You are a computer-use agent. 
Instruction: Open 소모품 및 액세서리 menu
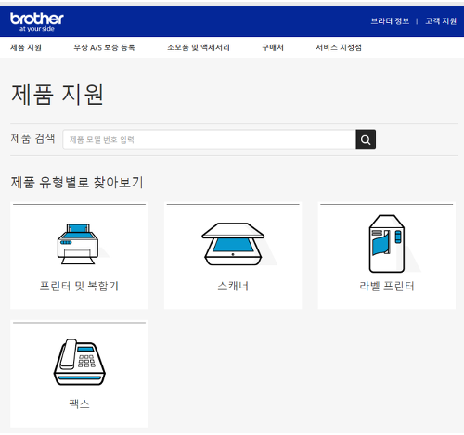[x=199, y=47]
